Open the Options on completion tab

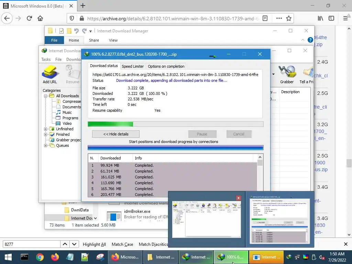click(166, 66)
